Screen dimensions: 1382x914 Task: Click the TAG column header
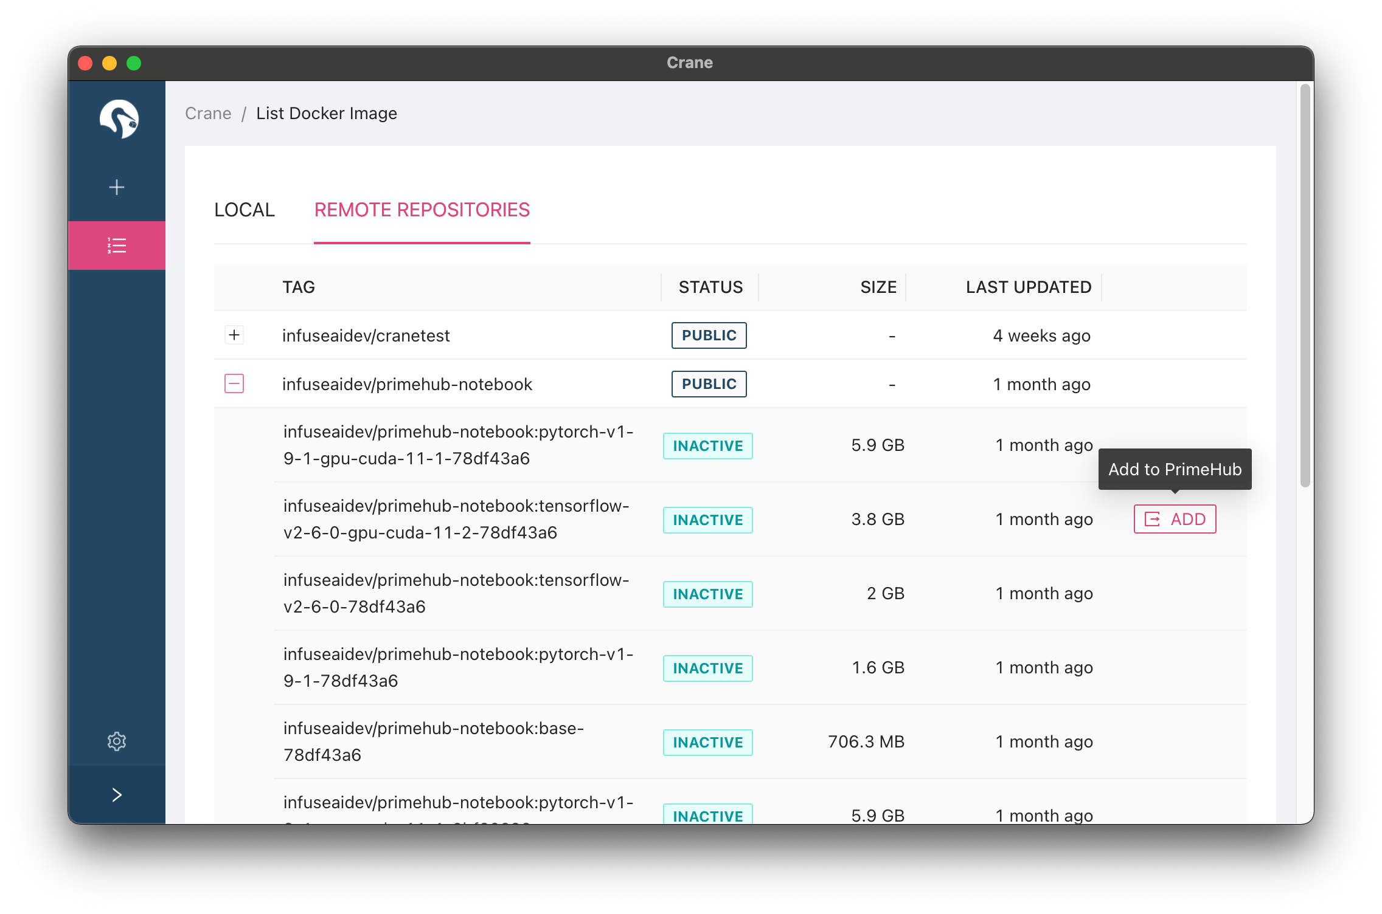(x=299, y=287)
